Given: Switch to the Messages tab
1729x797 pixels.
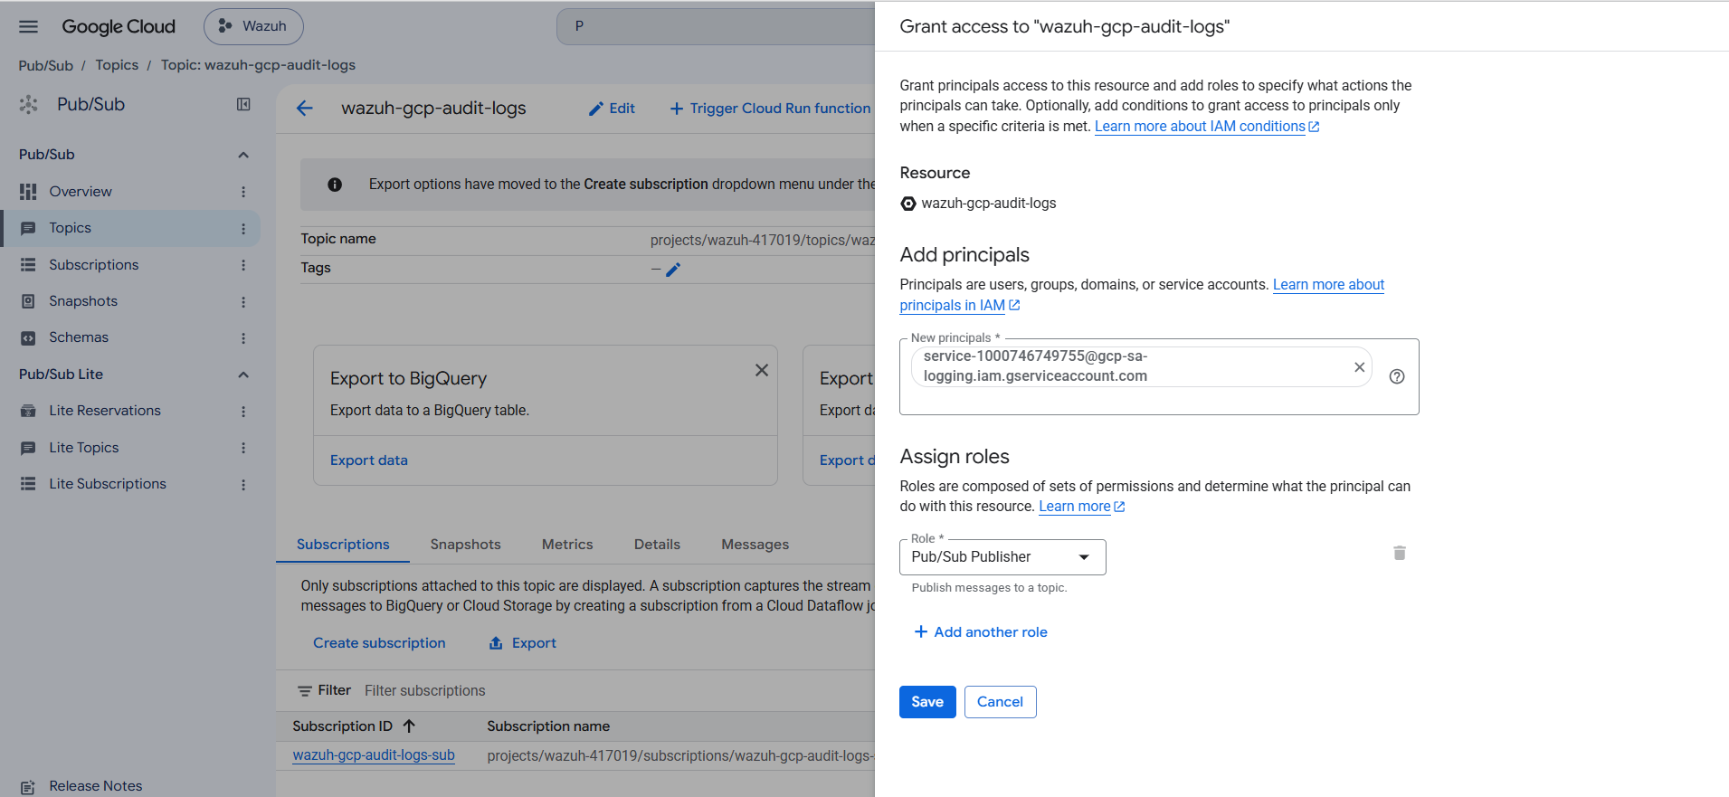Looking at the screenshot, I should point(755,545).
